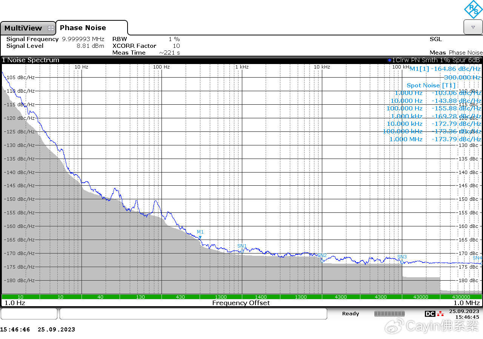Open the dropdown arrow button at top right
The width and height of the screenshot is (483, 339).
[473, 27]
